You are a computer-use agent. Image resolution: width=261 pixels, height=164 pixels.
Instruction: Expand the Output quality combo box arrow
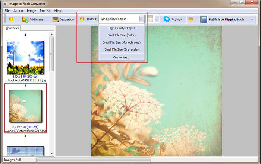point(142,19)
